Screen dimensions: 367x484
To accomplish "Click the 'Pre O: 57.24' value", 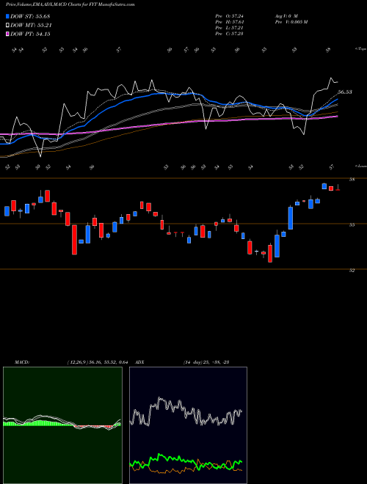I will (x=229, y=15).
